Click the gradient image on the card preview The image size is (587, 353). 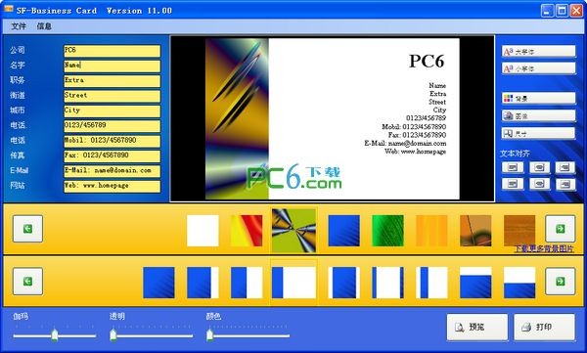[237, 118]
